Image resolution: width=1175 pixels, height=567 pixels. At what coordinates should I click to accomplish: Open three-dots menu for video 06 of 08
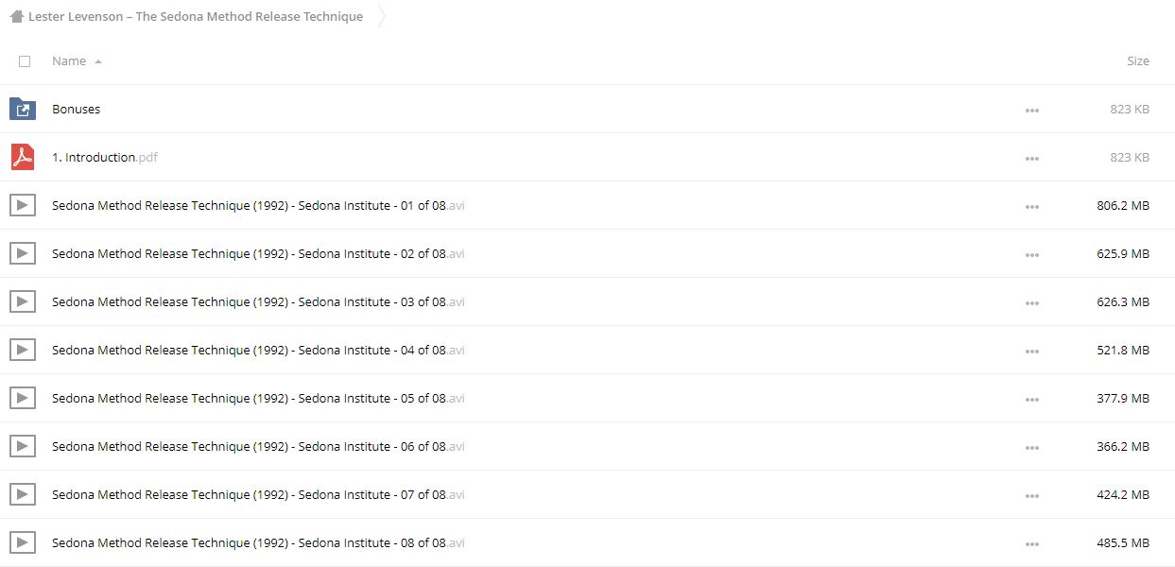coord(1031,448)
